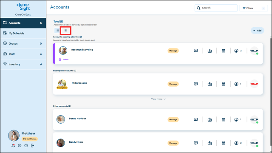Add a new account
This screenshot has height=153, width=272.
click(x=258, y=31)
